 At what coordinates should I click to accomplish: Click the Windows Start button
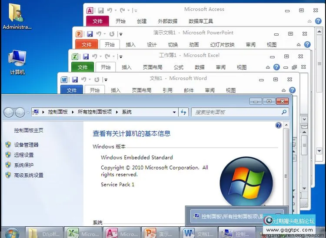tap(12, 233)
